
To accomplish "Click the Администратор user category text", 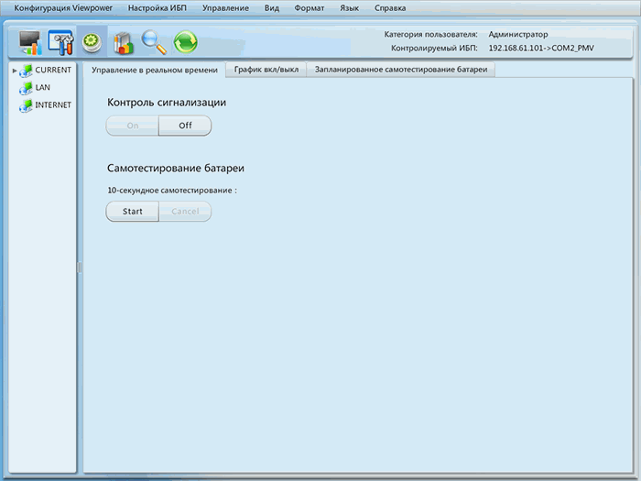I will click(x=518, y=35).
